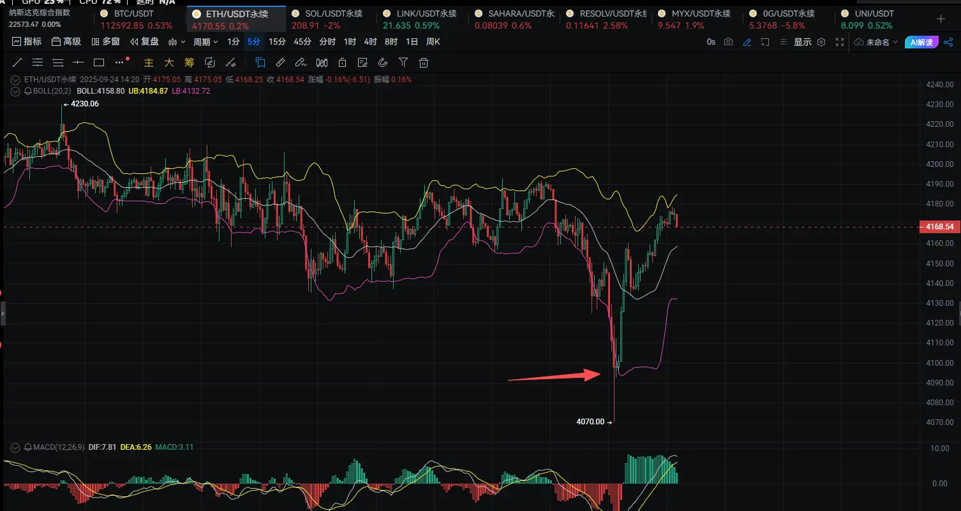The image size is (961, 511).
Task: Open more drawing tools (three dots)
Action: click(x=119, y=62)
